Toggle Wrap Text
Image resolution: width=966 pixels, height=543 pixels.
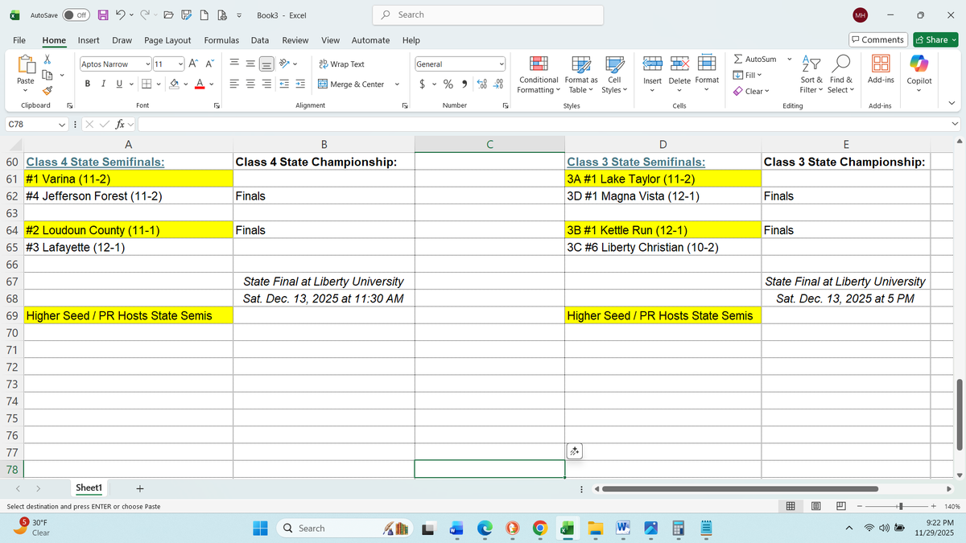[x=342, y=64]
